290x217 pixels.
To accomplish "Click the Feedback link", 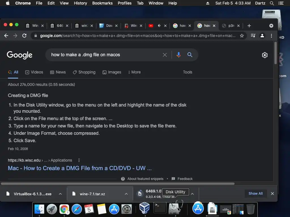I will 185,179.
